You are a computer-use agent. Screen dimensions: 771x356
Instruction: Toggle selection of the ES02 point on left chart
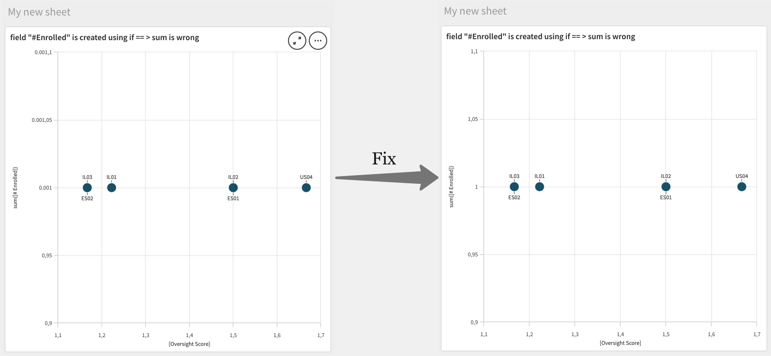click(87, 187)
